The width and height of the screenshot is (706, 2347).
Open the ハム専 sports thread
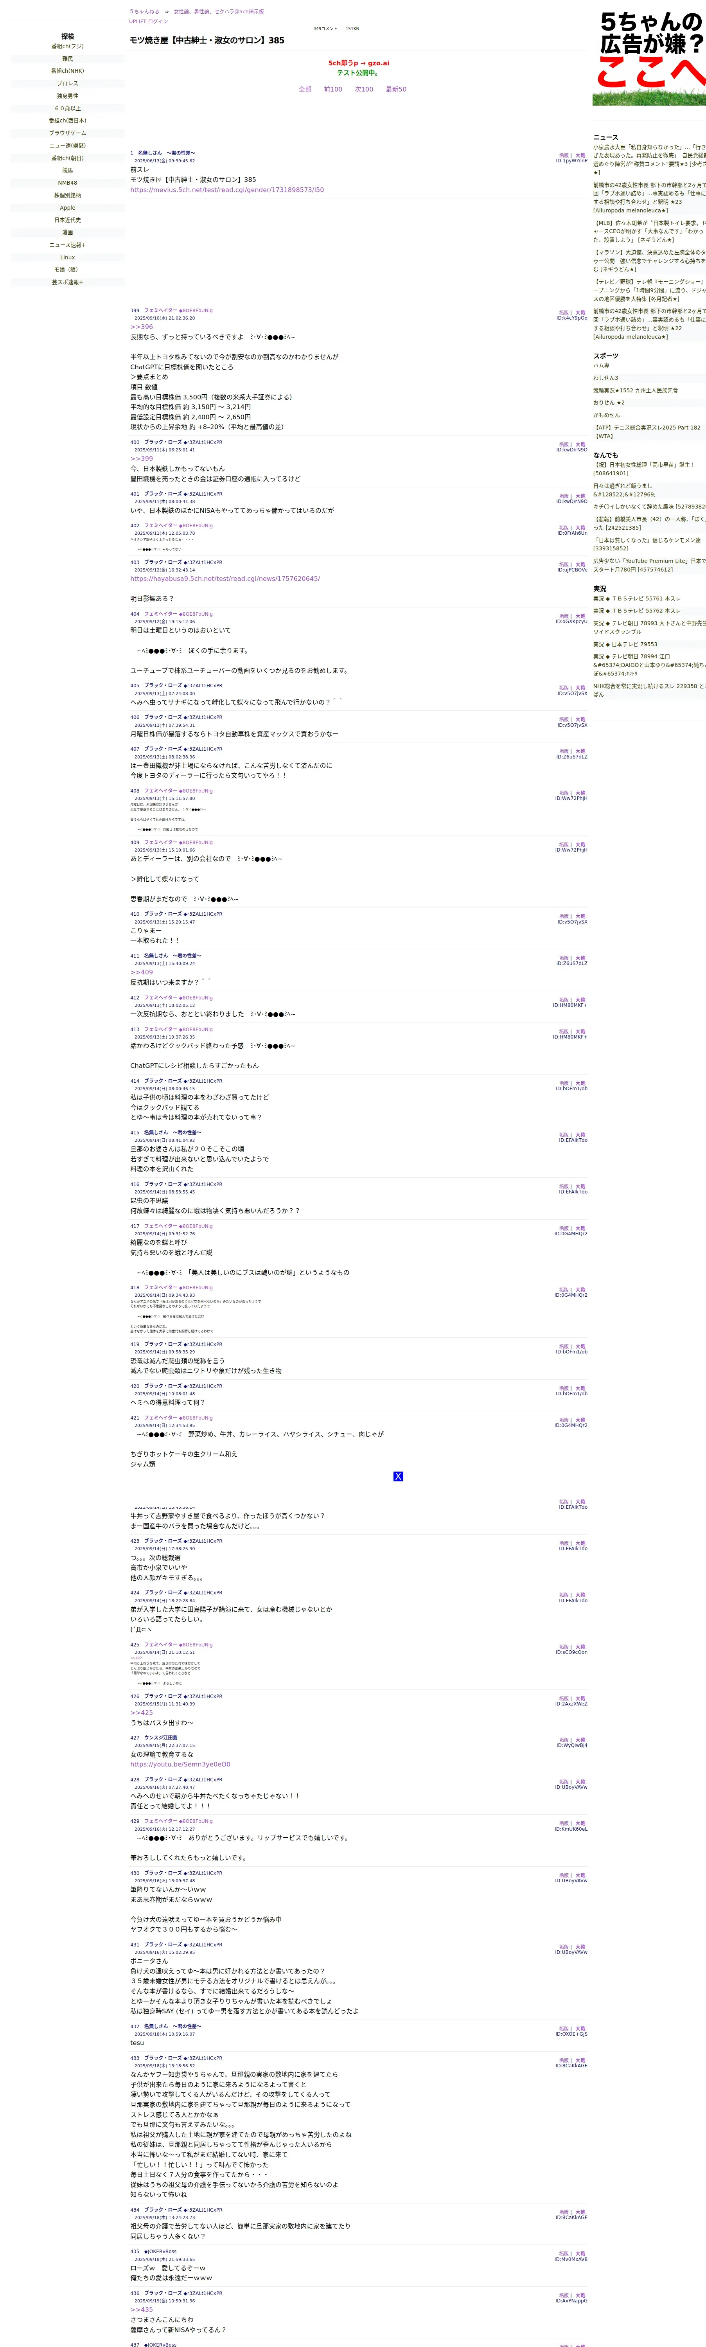[x=601, y=365]
